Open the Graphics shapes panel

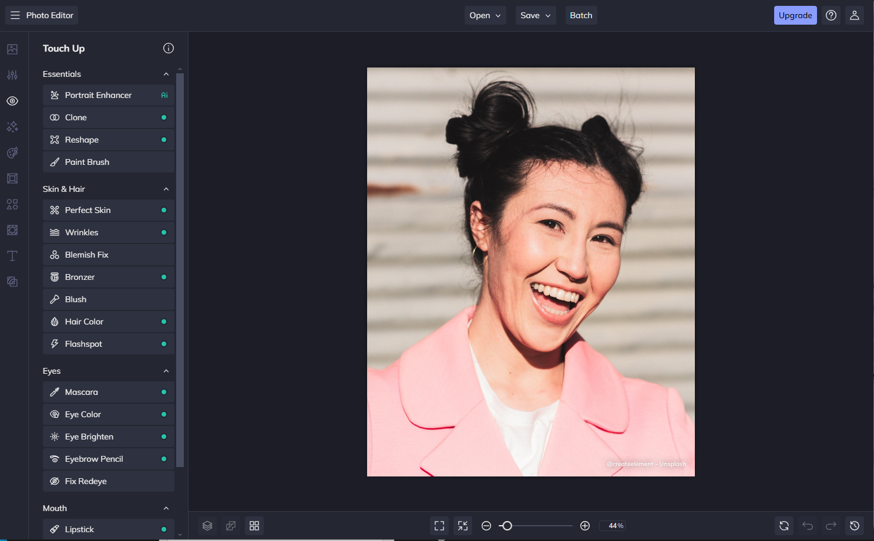coord(12,204)
